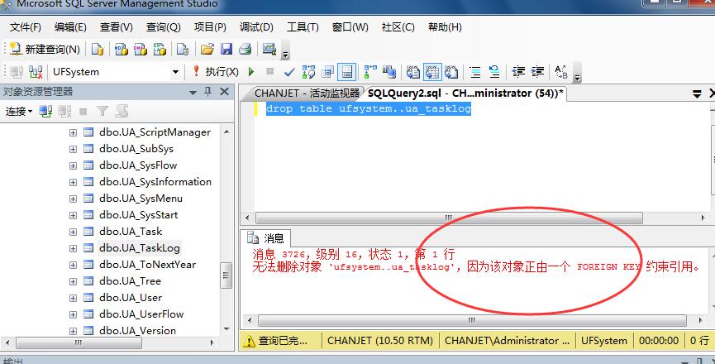Screen dimensions: 715x364
Task: Click the query editor horizontal scrollbar
Action: coord(449,218)
